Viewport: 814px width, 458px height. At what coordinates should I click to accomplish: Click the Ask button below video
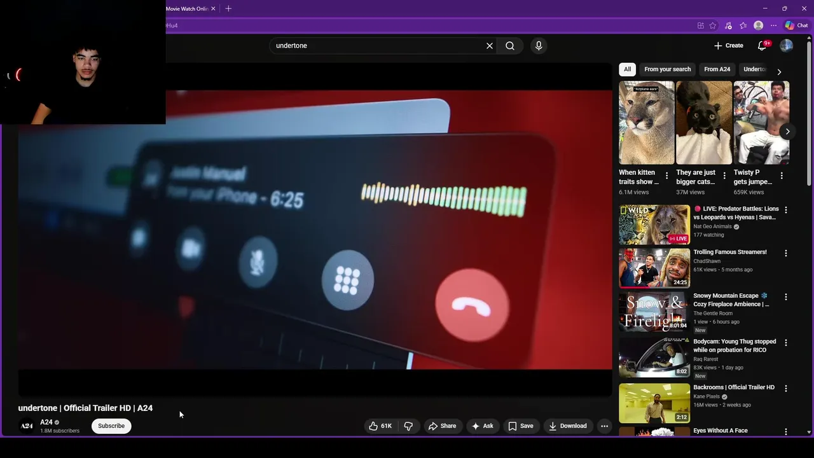click(x=483, y=426)
